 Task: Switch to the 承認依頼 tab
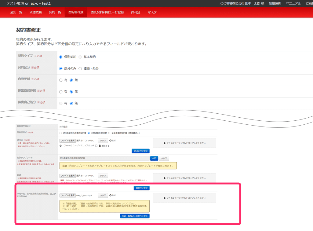36,12
